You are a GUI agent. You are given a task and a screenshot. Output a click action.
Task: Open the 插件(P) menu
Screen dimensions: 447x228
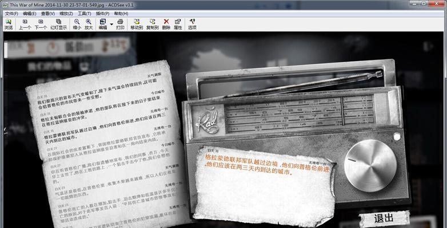pos(103,13)
